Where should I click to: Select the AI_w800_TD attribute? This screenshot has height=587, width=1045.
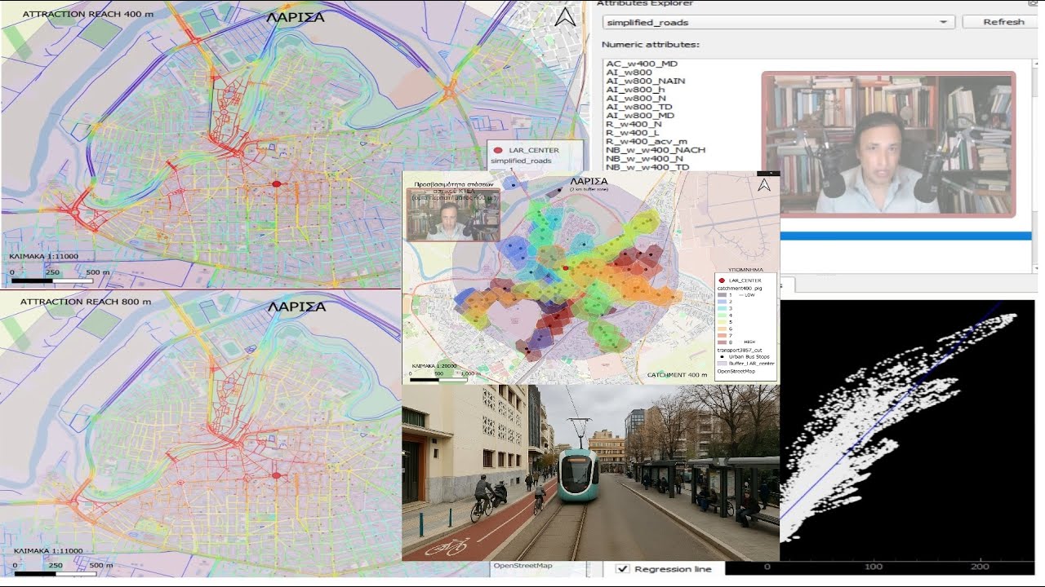pos(639,107)
